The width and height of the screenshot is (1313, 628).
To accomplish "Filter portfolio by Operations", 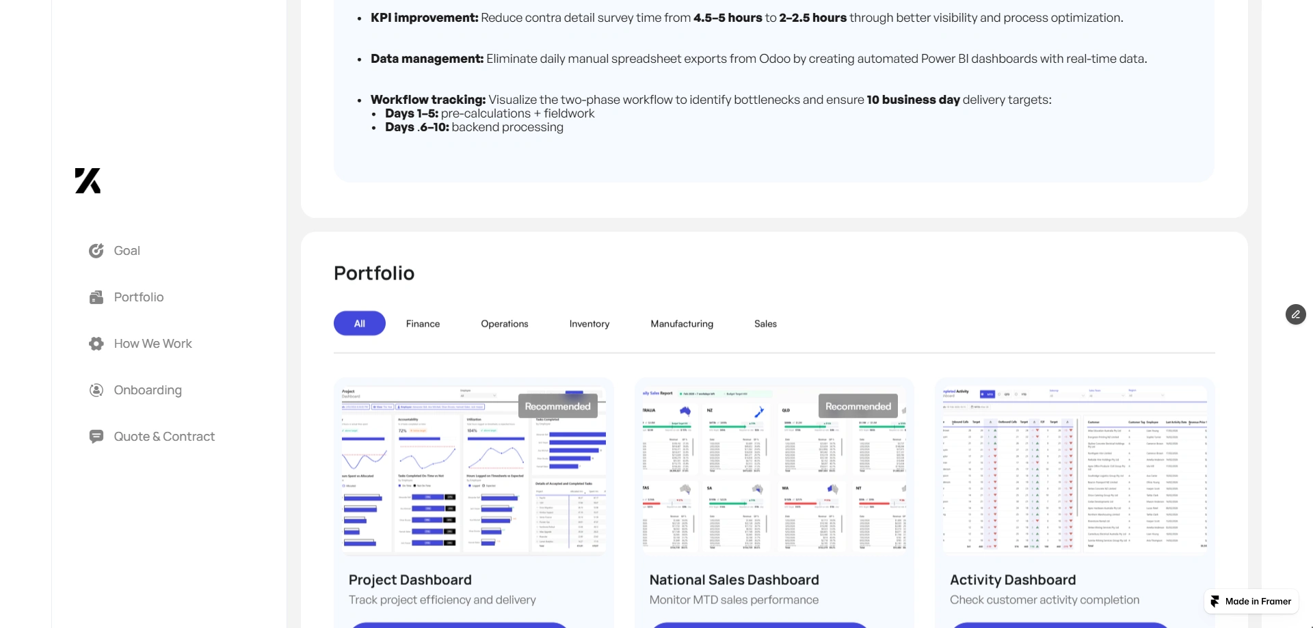I will point(505,323).
